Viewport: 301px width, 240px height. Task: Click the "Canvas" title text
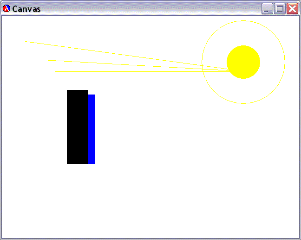click(x=26, y=9)
